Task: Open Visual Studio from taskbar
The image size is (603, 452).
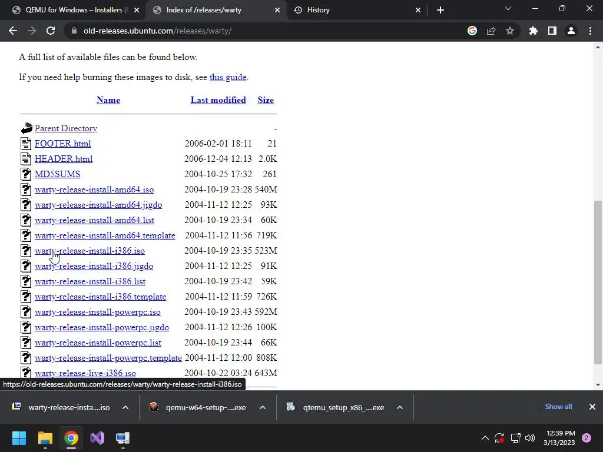Action: [97, 438]
